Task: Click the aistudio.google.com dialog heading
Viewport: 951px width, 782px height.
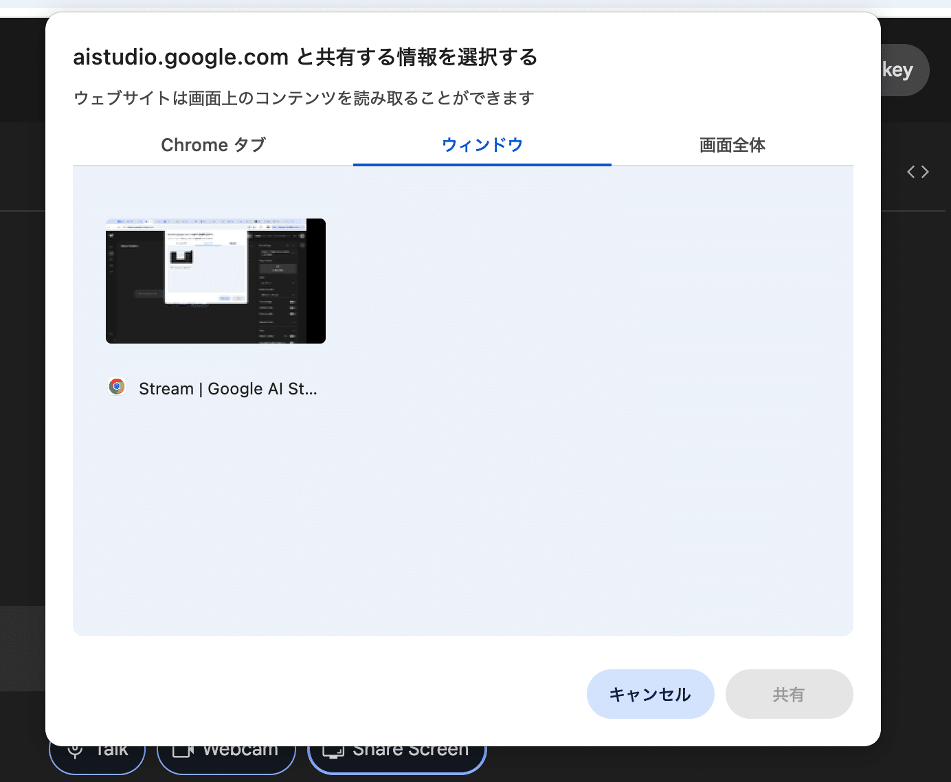Action: [305, 57]
